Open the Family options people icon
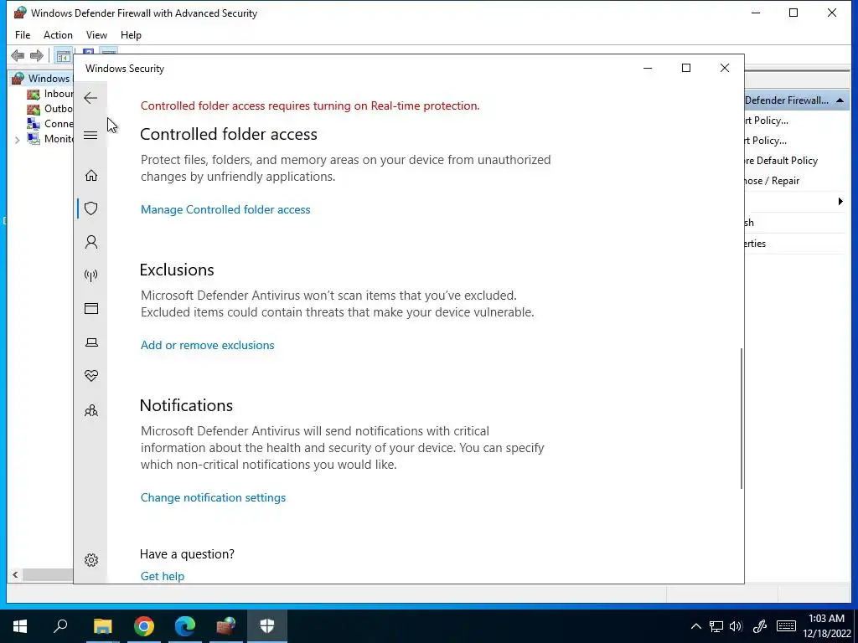Viewport: 858px width, 643px height. click(90, 410)
